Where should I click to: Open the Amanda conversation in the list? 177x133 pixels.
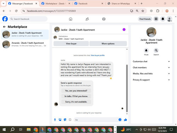[x=25, y=44]
